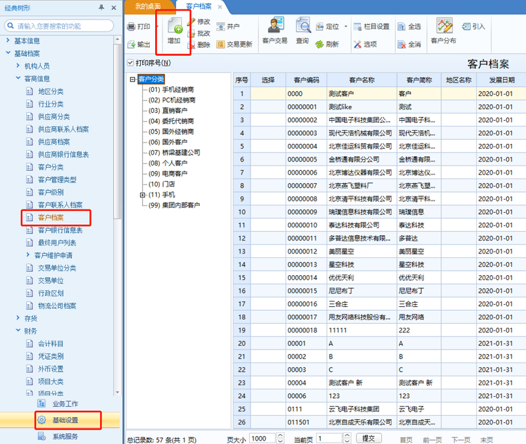Click 全选 to check all rows
Image resolution: width=526 pixels, height=444 pixels.
pos(409,26)
